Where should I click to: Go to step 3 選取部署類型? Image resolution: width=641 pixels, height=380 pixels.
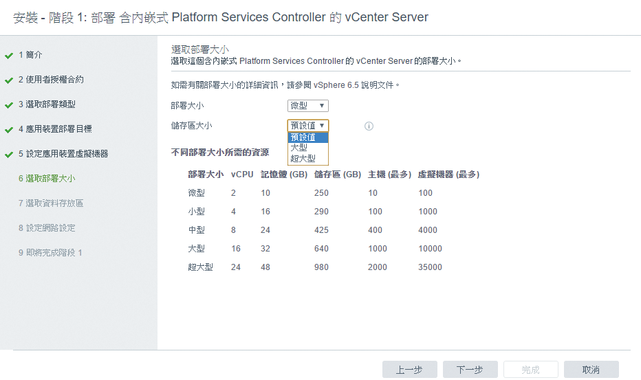tap(47, 104)
